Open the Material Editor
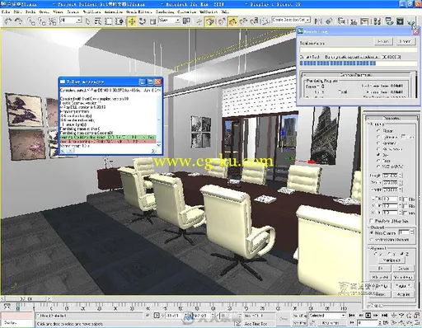 tap(377, 21)
